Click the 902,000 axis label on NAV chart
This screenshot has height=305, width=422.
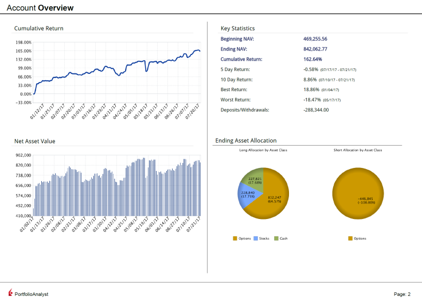coord(24,155)
